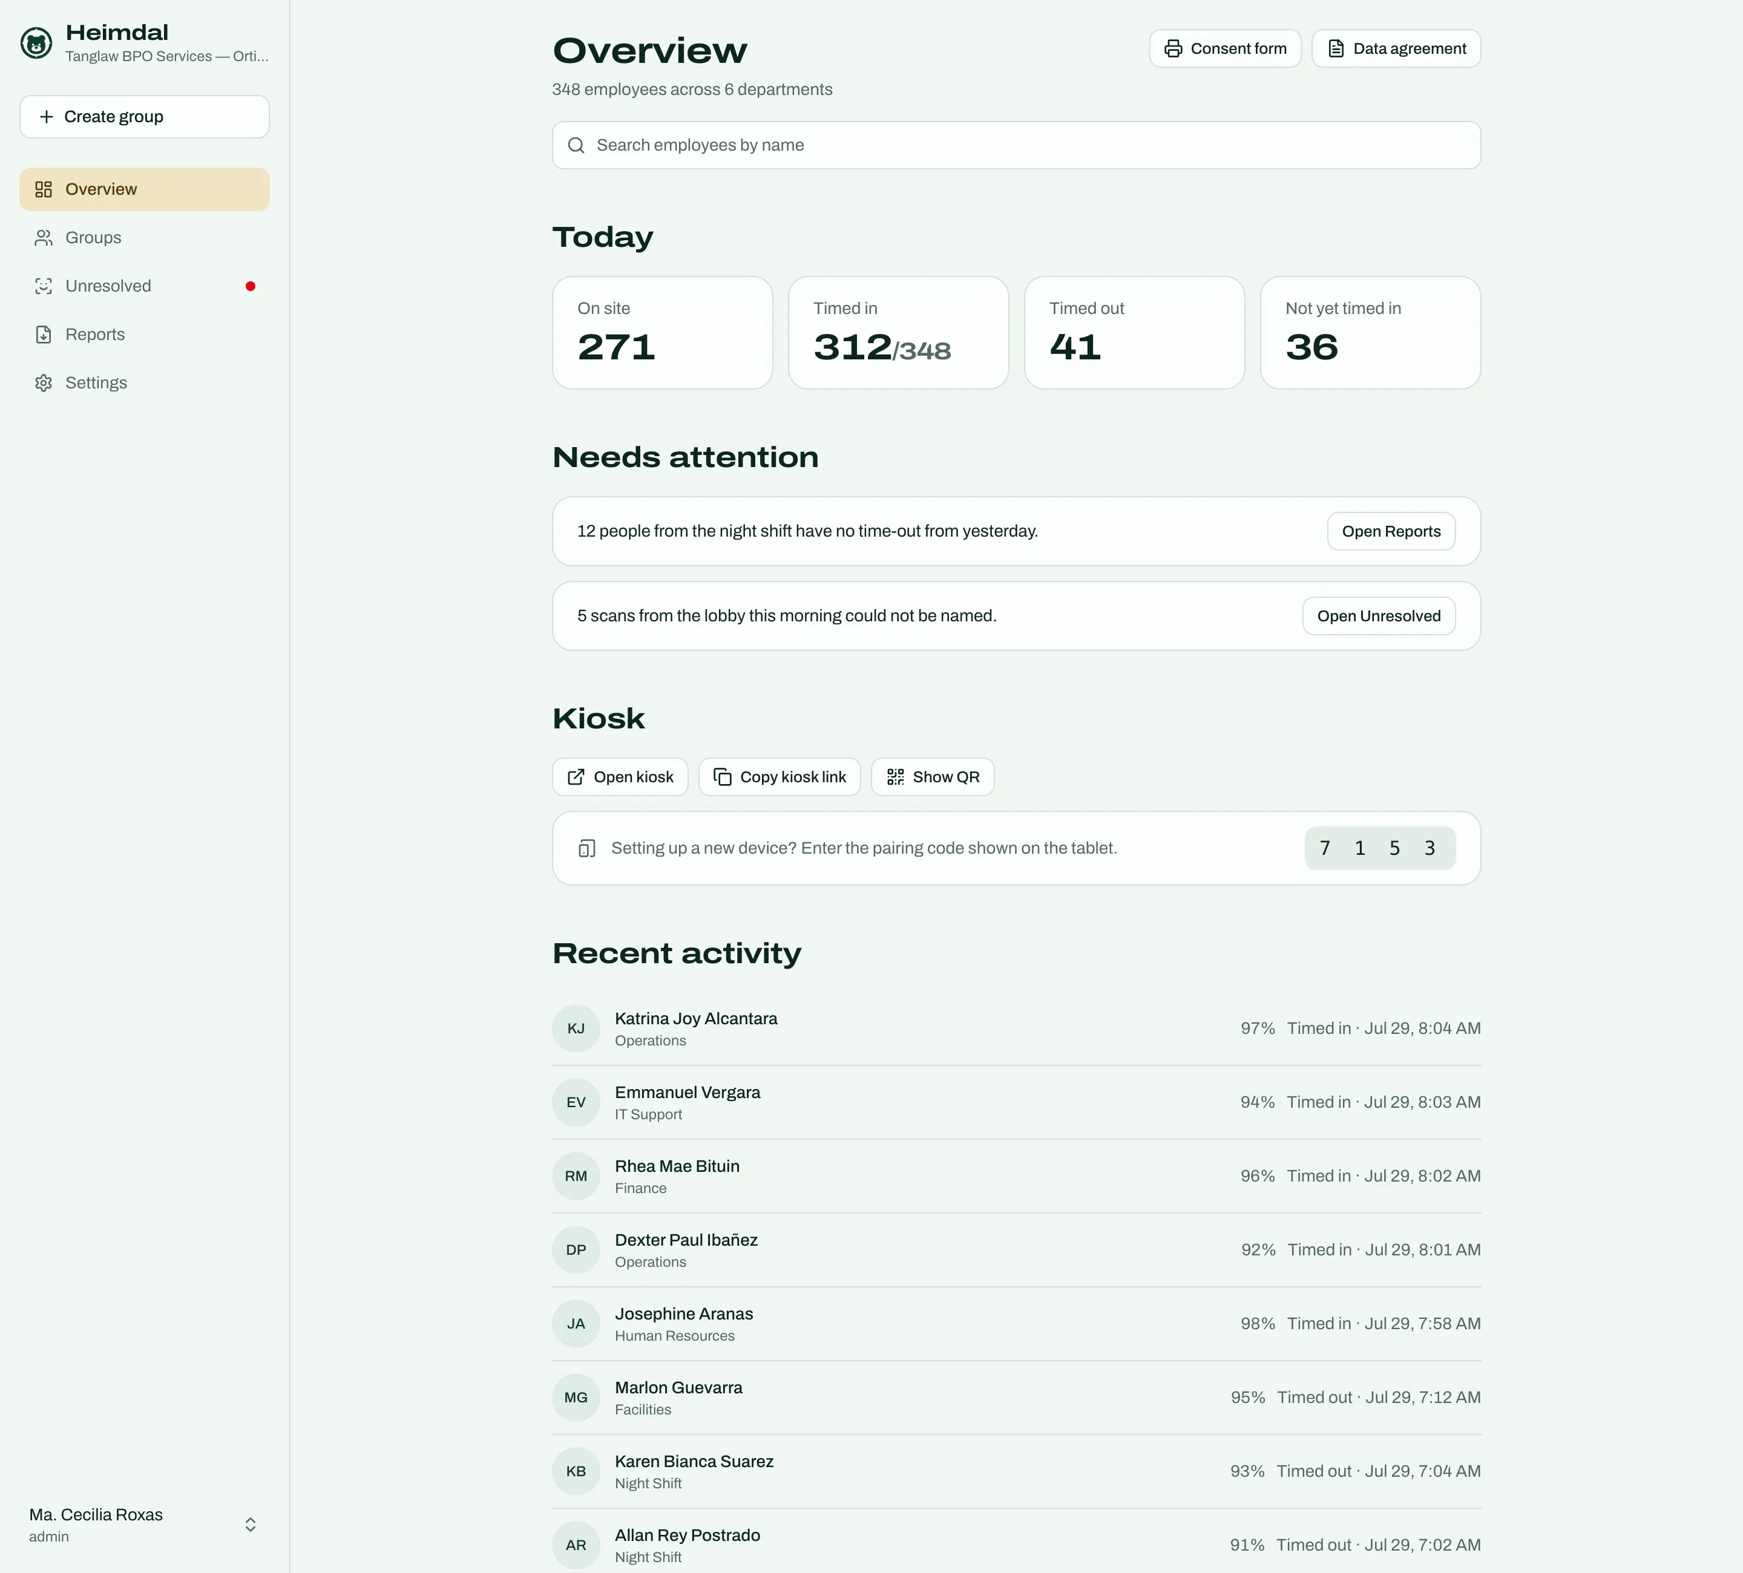The height and width of the screenshot is (1573, 1743).
Task: Click the QR code icon on Show QR
Action: click(896, 777)
